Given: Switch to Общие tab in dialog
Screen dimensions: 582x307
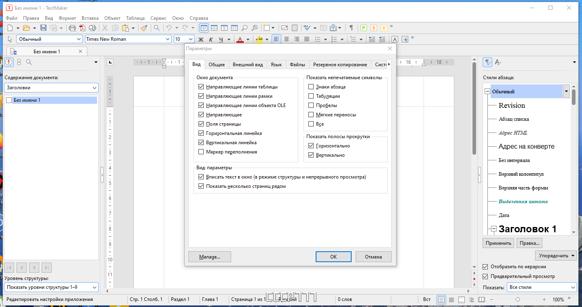Looking at the screenshot, I should tap(217, 65).
